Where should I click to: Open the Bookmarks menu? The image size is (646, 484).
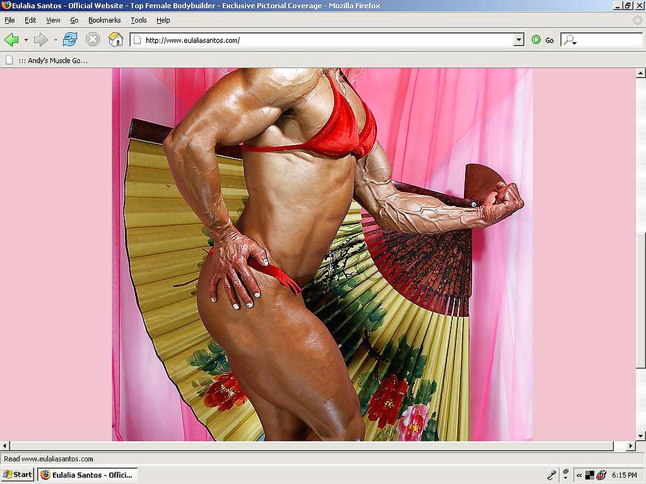(104, 20)
